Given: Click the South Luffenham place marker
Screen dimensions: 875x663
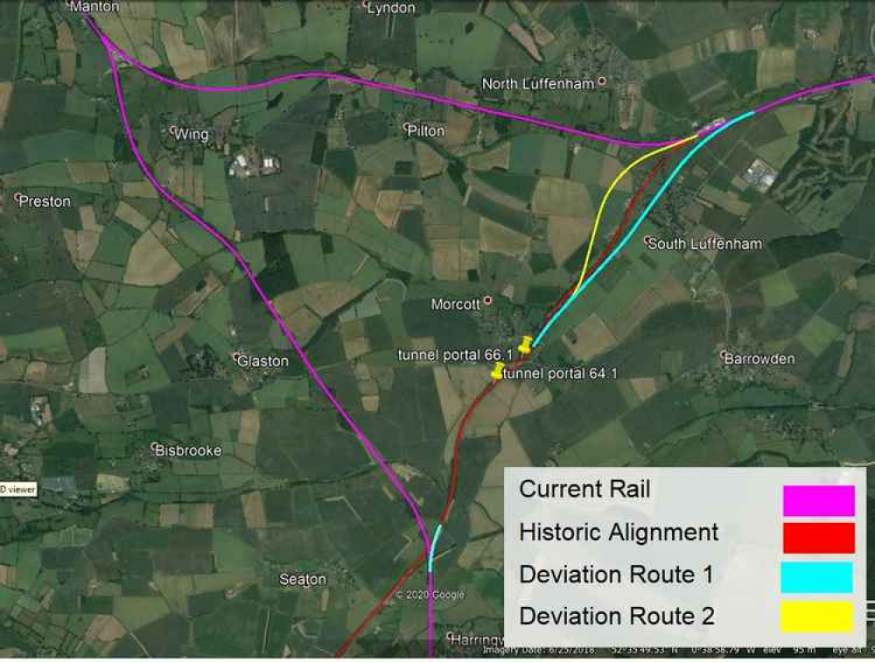Looking at the screenshot, I should 647,241.
